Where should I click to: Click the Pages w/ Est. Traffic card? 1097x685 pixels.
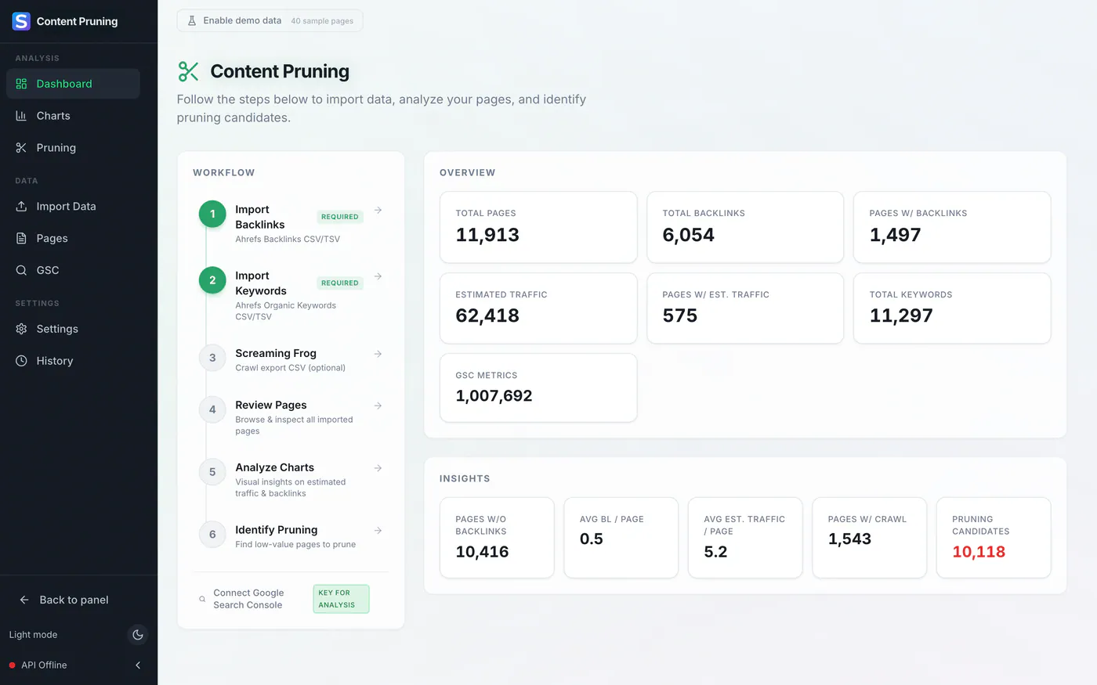(745, 308)
